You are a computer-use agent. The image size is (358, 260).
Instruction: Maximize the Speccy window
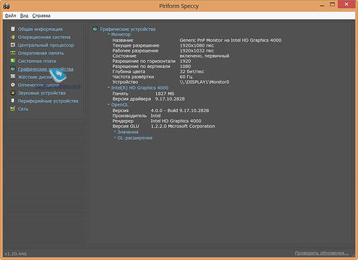point(332,4)
